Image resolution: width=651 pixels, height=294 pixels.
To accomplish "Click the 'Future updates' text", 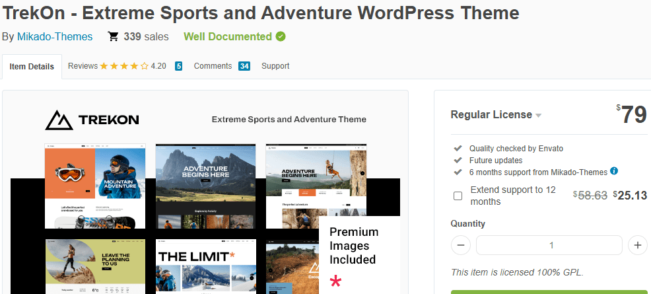I will (496, 161).
